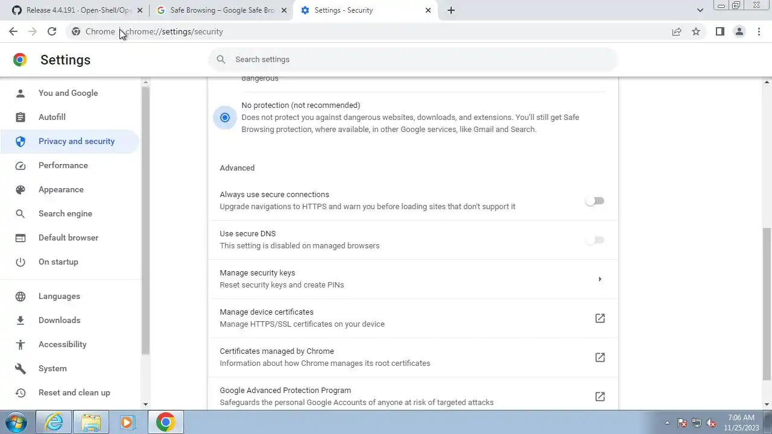Screen dimensions: 772x434
Task: Open media player from taskbar
Action: click(127, 423)
